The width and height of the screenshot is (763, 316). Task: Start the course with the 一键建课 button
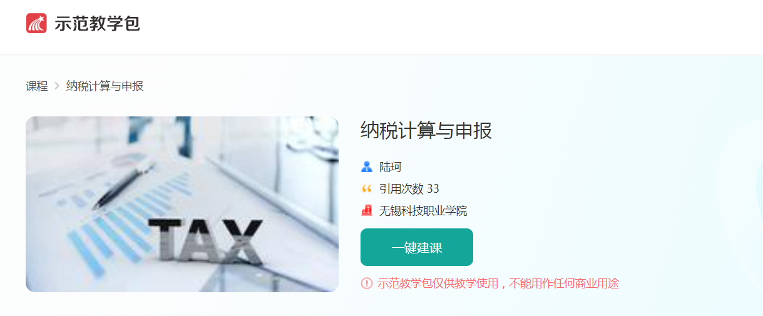coord(417,247)
